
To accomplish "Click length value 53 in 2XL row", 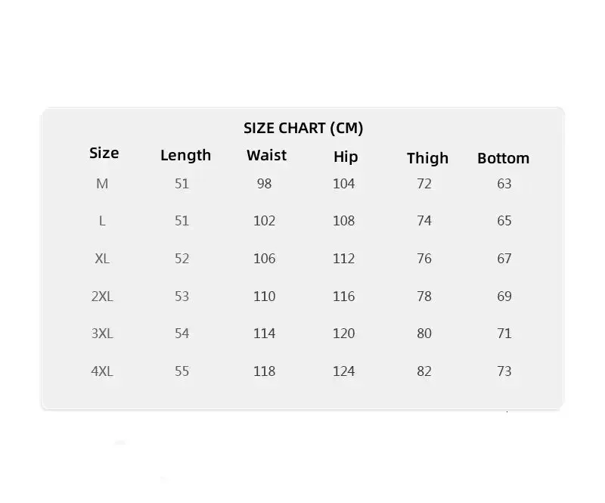I will pyautogui.click(x=181, y=297).
